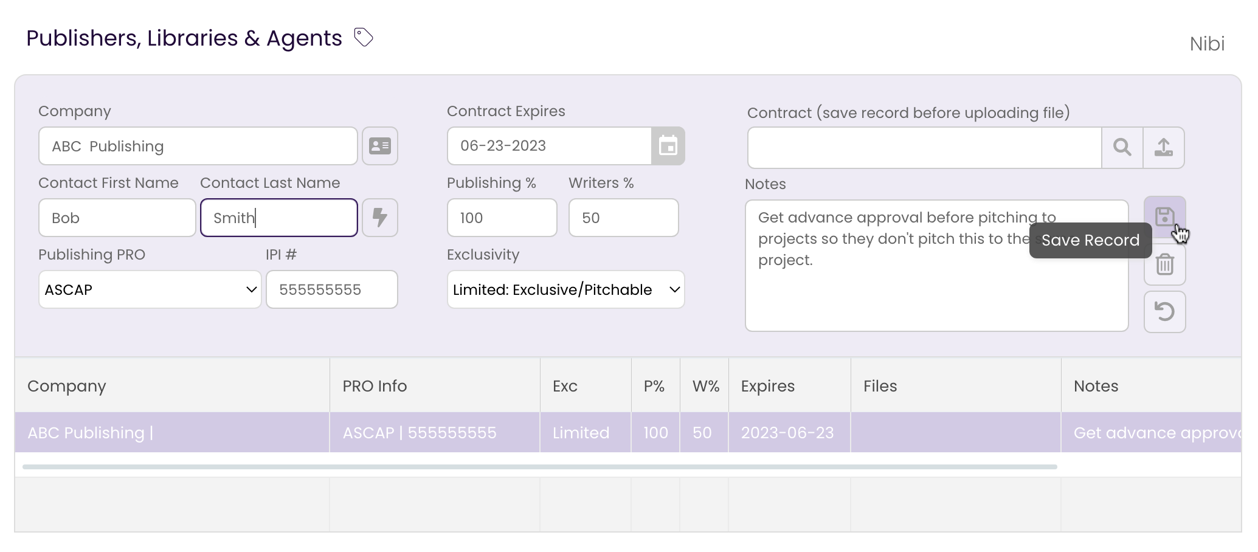Click the Exc column header

586,385
